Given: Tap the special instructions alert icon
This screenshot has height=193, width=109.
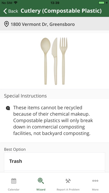Looking at the screenshot, I should [8, 108].
